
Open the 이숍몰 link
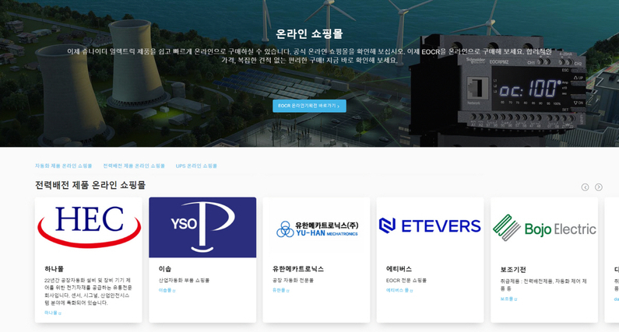(165, 290)
